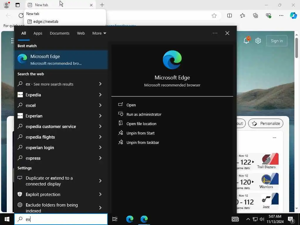Screen dimensions: 300x225
Task: Open the volume speaker tray icon
Action: point(262,219)
